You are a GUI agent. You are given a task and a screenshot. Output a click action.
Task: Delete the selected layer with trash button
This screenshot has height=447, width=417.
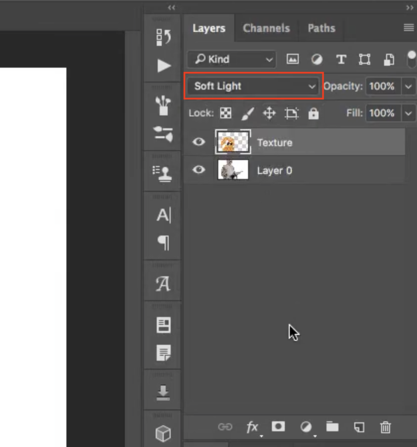pos(385,427)
